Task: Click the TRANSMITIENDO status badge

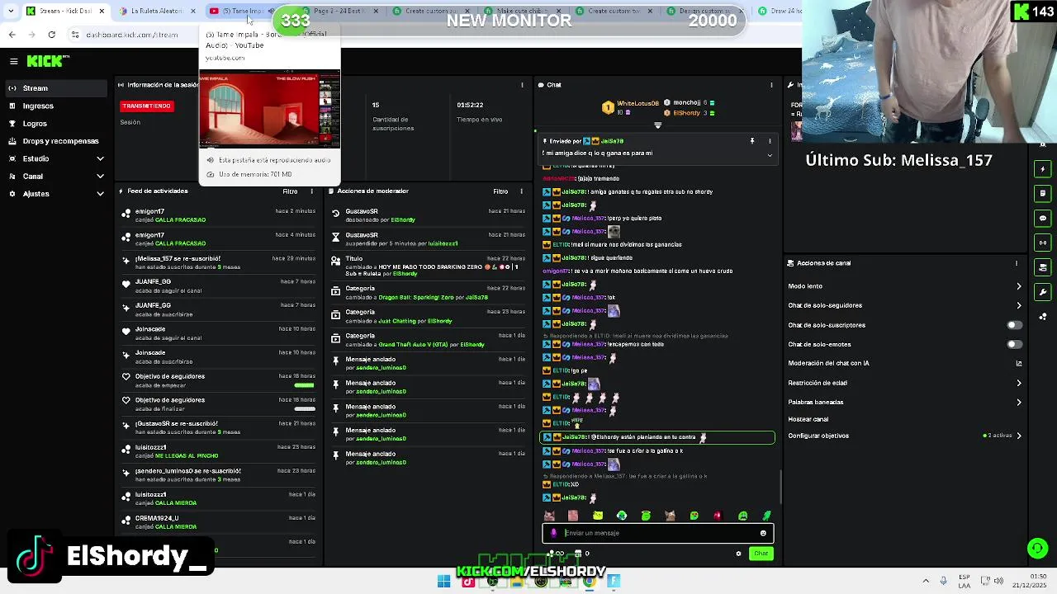Action: [147, 106]
